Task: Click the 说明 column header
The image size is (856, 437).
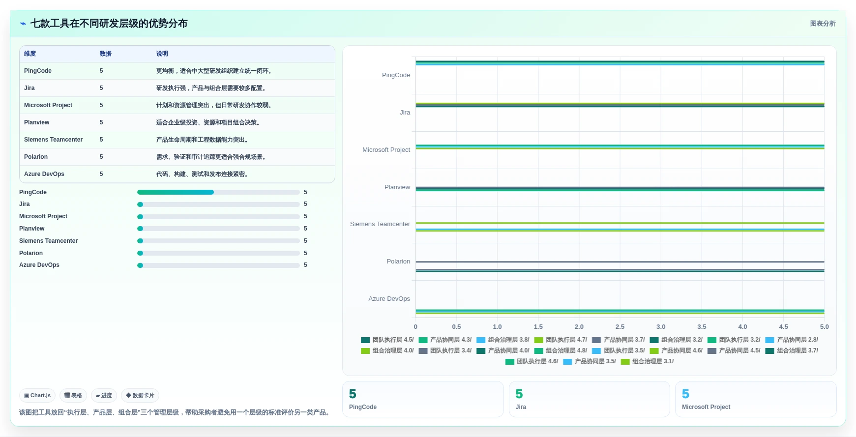Action: (162, 54)
